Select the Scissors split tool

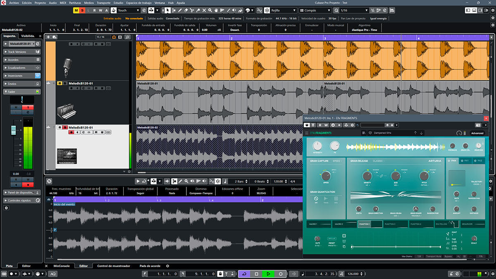(x=192, y=10)
